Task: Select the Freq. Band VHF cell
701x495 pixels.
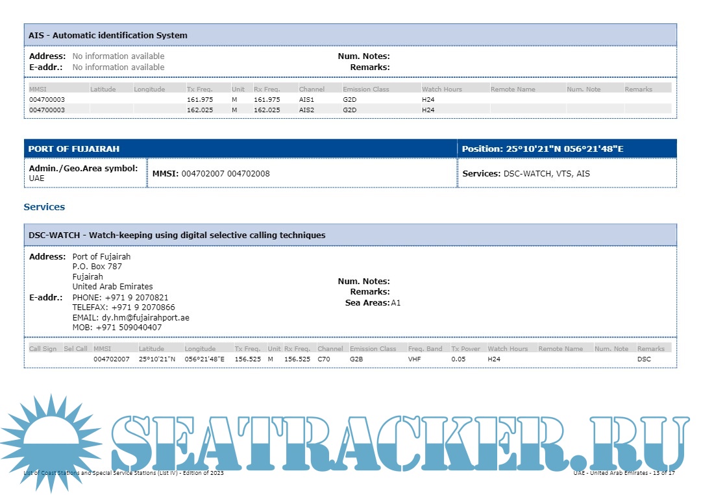Action: tap(414, 359)
